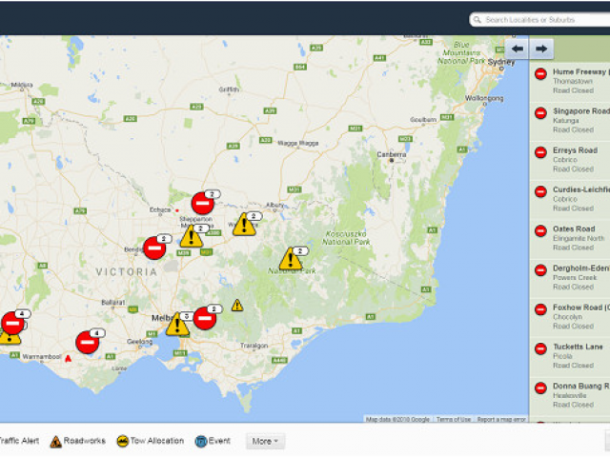Expand the More dropdown in the legend bar

coord(265,442)
